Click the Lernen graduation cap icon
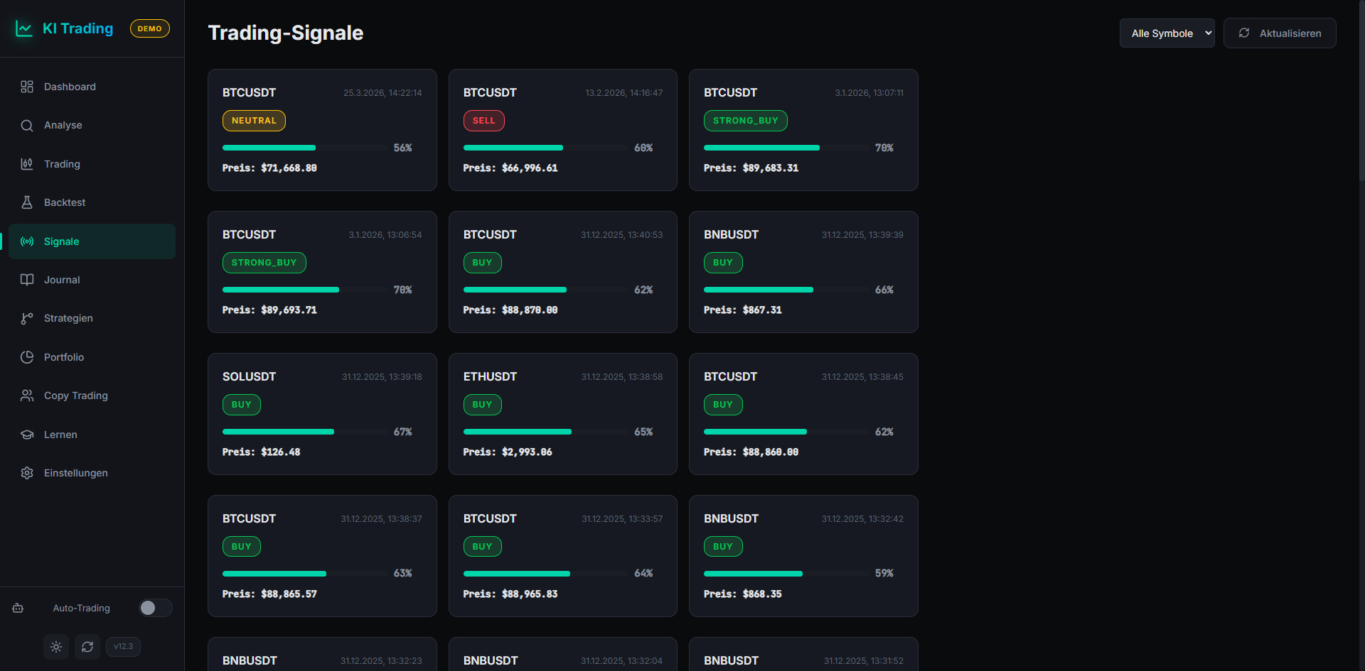This screenshot has width=1365, height=671. point(27,435)
